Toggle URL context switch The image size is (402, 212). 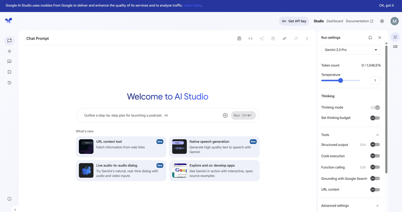[375, 190]
